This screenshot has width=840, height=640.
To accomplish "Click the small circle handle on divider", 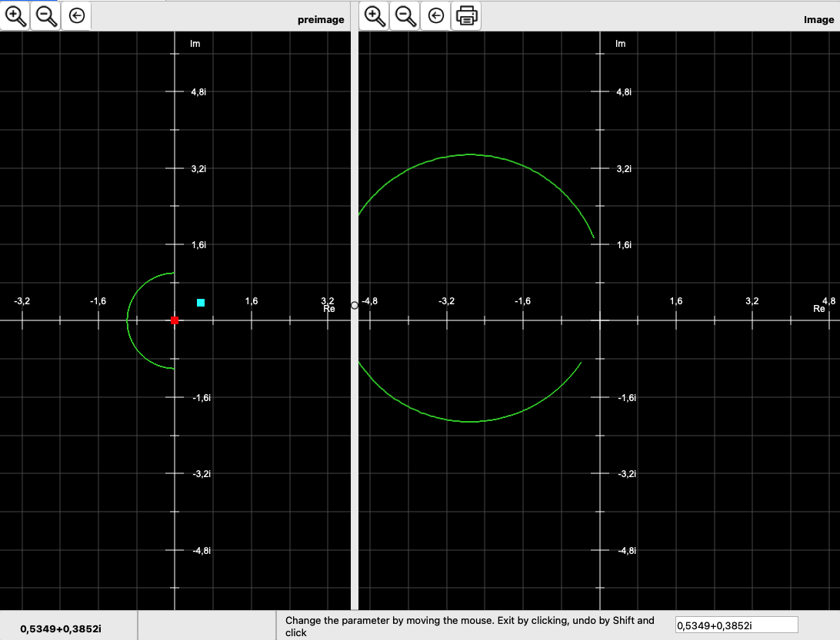I will pos(355,305).
